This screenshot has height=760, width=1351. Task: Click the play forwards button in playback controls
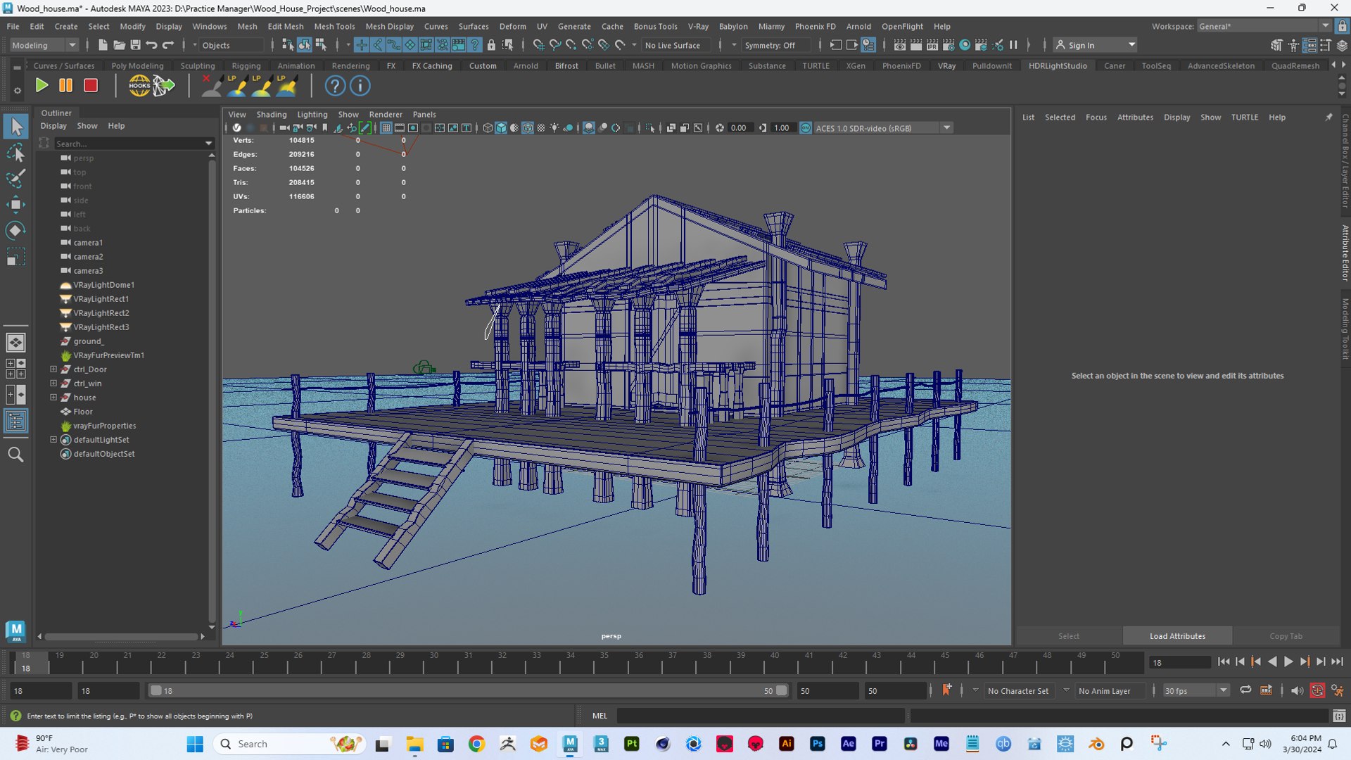(x=1288, y=661)
